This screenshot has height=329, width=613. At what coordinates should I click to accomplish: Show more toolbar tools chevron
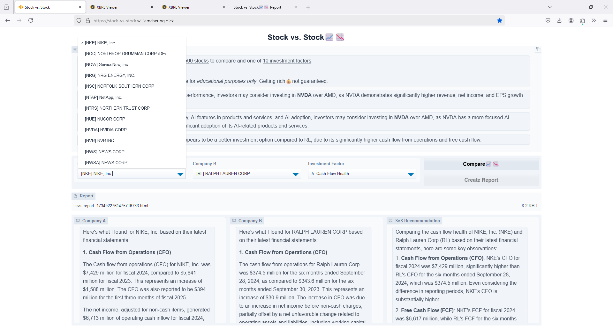(594, 20)
